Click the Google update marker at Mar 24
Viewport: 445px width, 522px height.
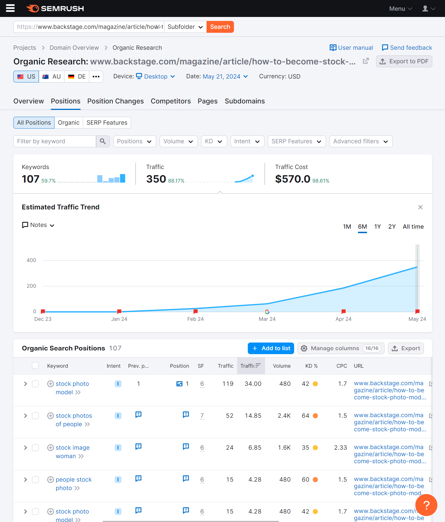(267, 312)
